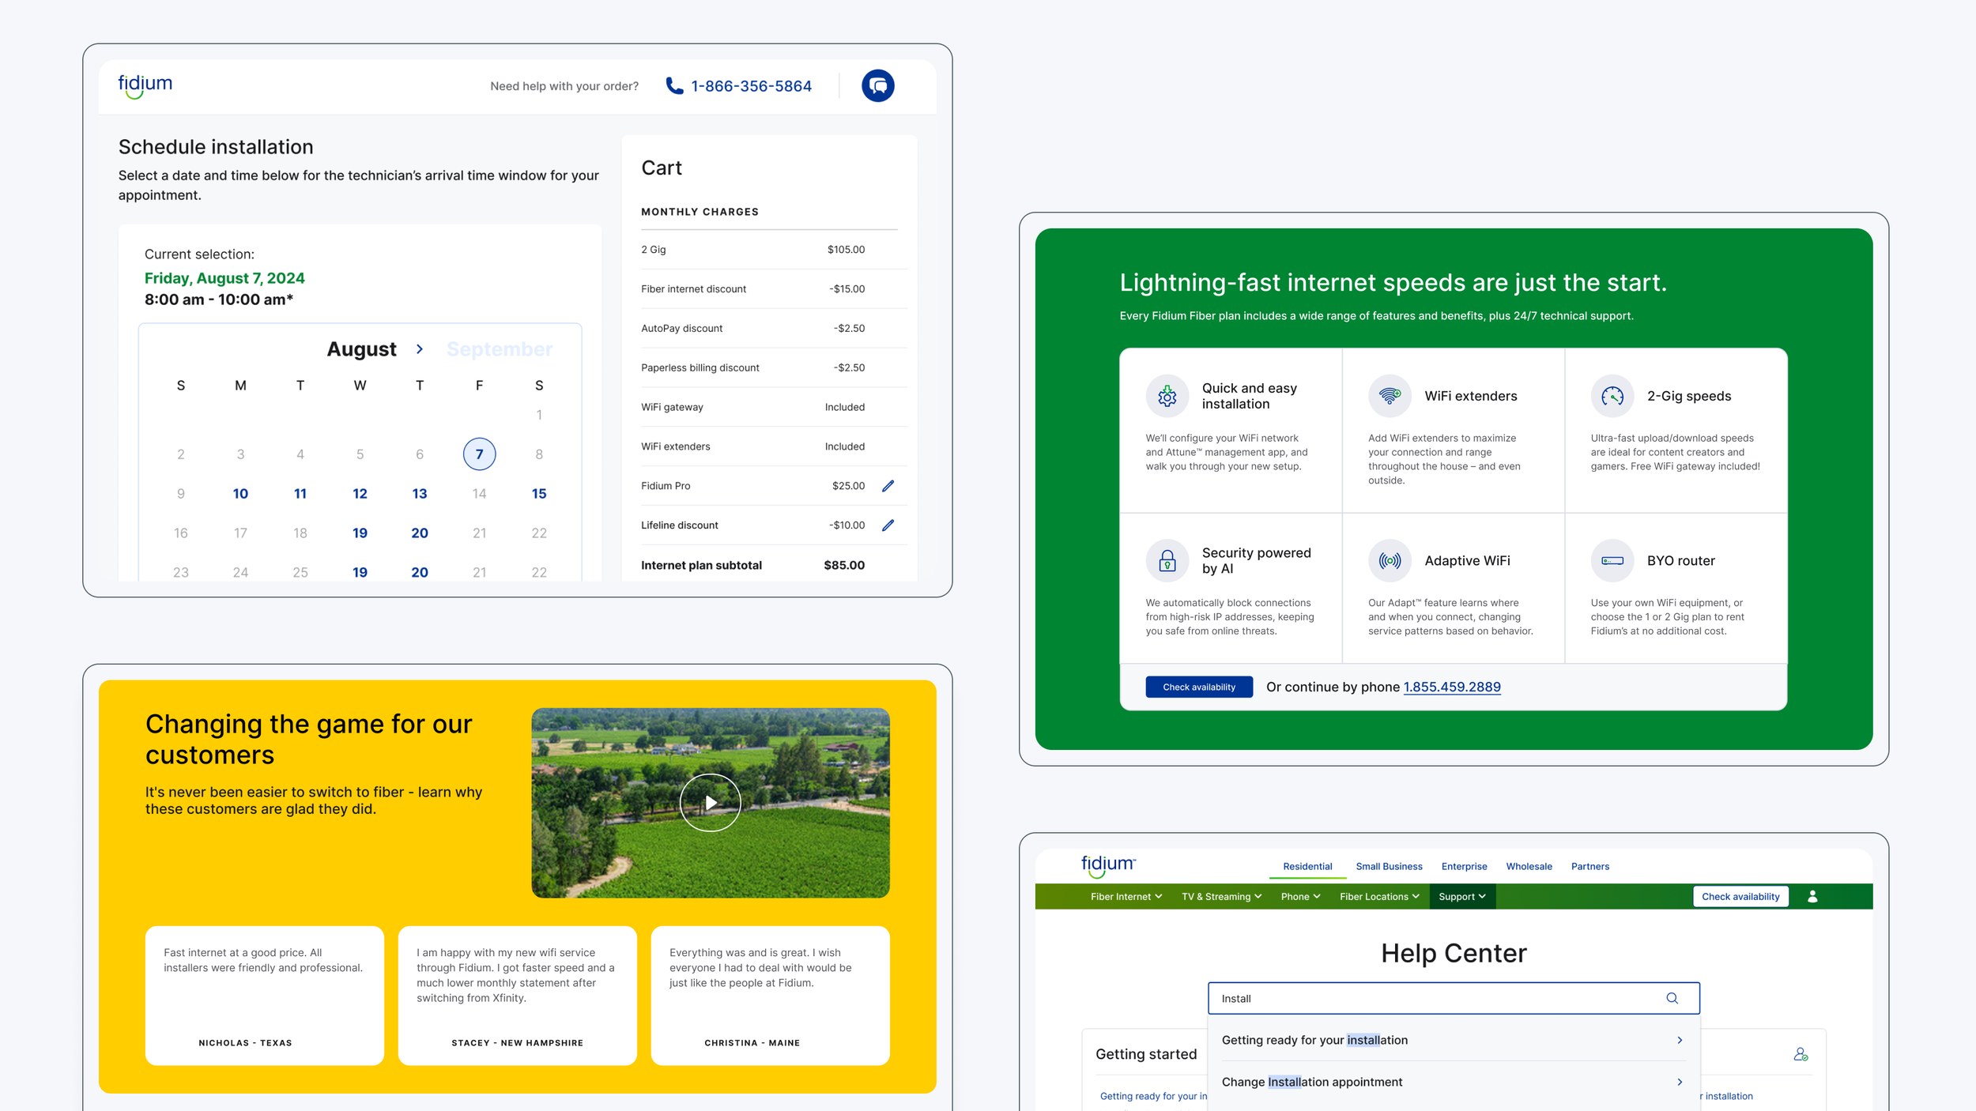Image resolution: width=1976 pixels, height=1111 pixels.
Task: Expand the Support menu dropdown
Action: (1461, 896)
